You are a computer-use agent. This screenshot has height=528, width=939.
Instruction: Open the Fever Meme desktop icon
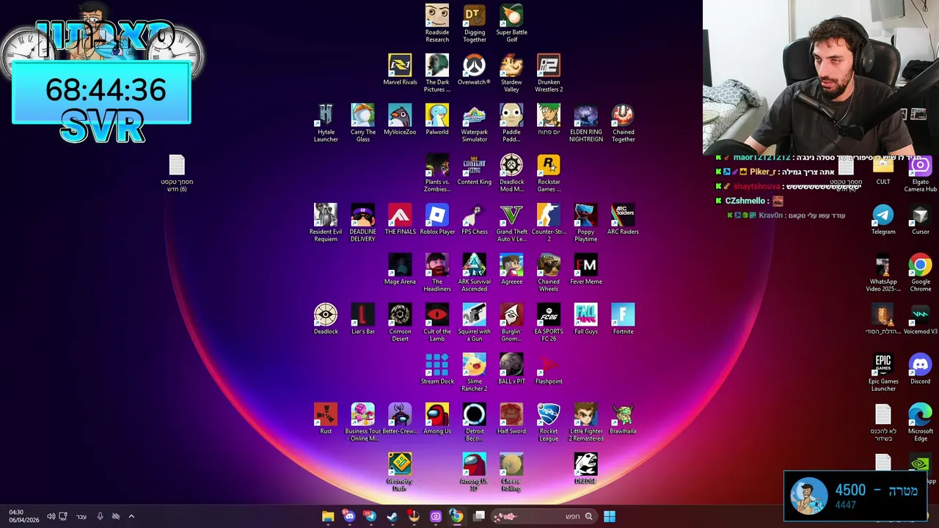(586, 269)
